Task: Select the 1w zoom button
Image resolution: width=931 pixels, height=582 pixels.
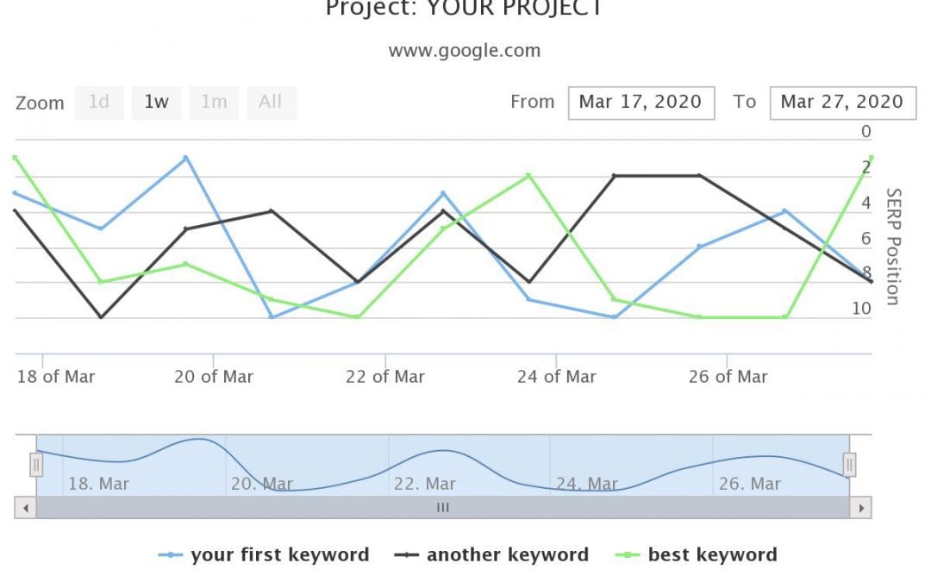Action: point(156,102)
